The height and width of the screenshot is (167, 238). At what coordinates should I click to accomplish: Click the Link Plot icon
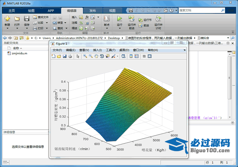point(123,56)
